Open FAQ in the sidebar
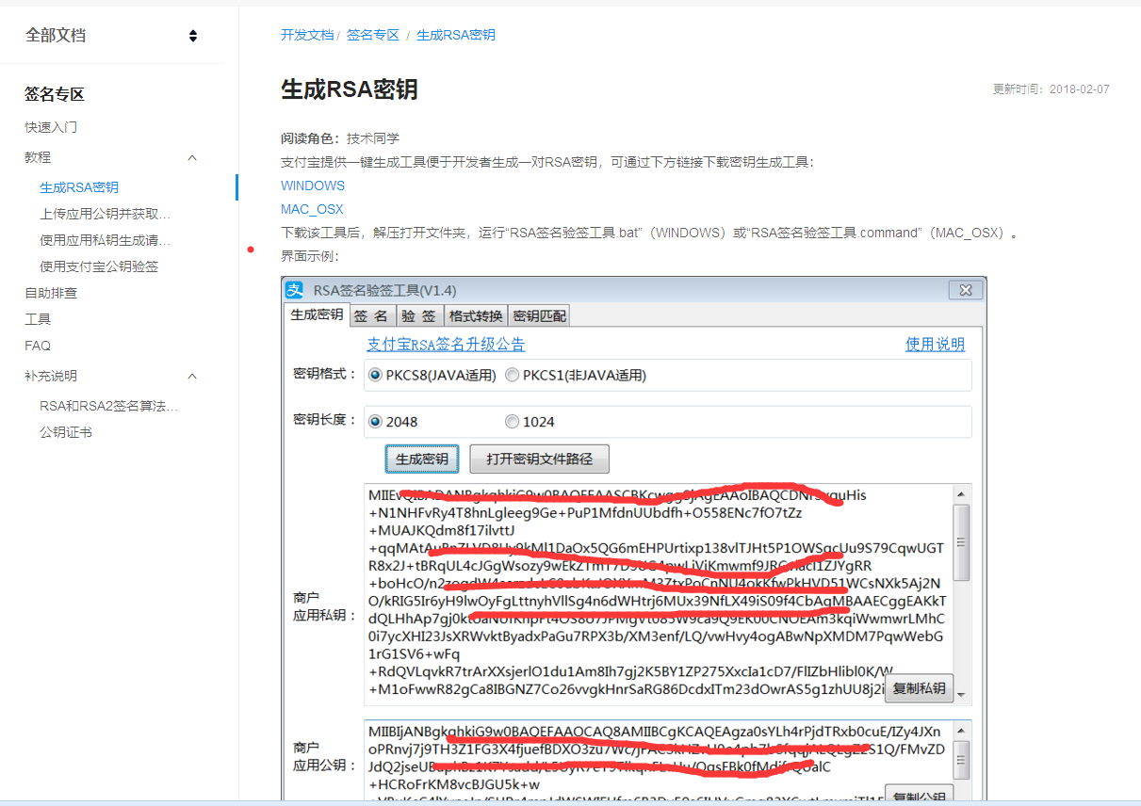Image resolution: width=1141 pixels, height=806 pixels. point(38,346)
